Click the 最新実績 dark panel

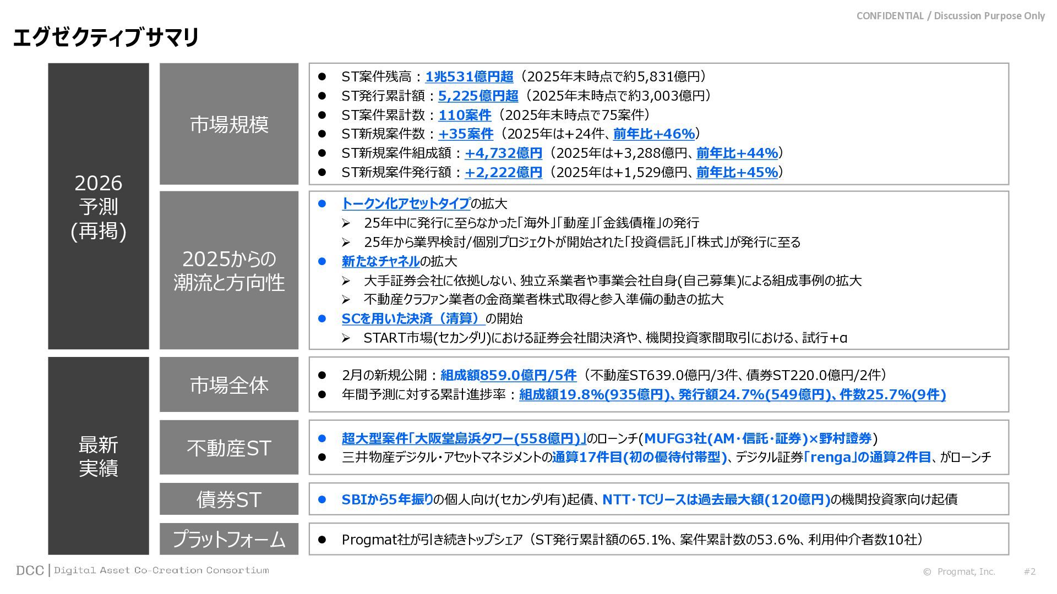pyautogui.click(x=99, y=455)
